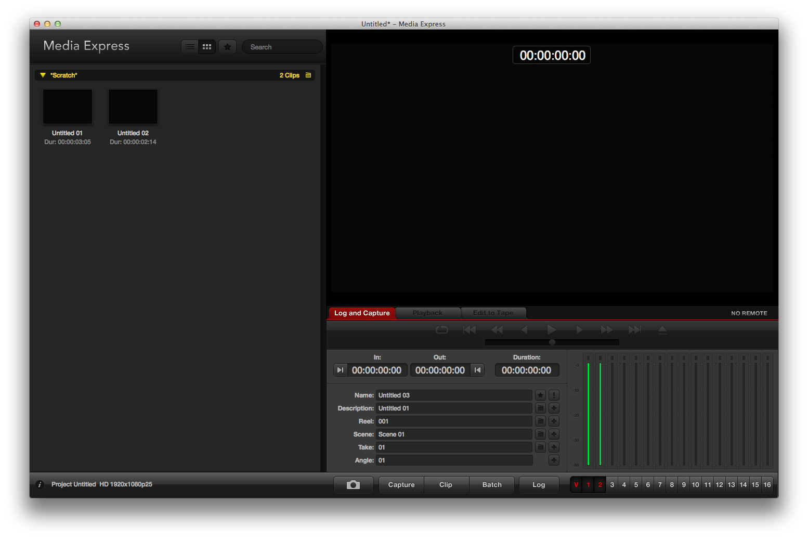
Task: Increment Reel with its plus button
Action: (554, 421)
